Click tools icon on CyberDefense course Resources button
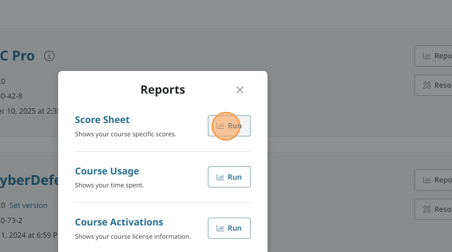Viewport: 452px width, 252px height. 427,209
